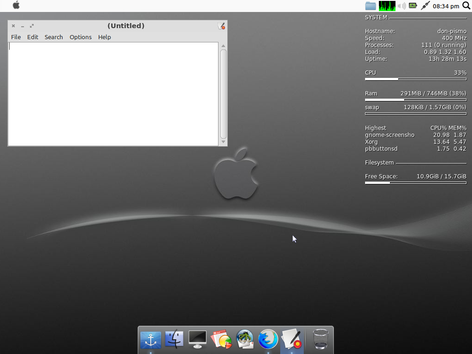Click the swap usage bar

416,114
